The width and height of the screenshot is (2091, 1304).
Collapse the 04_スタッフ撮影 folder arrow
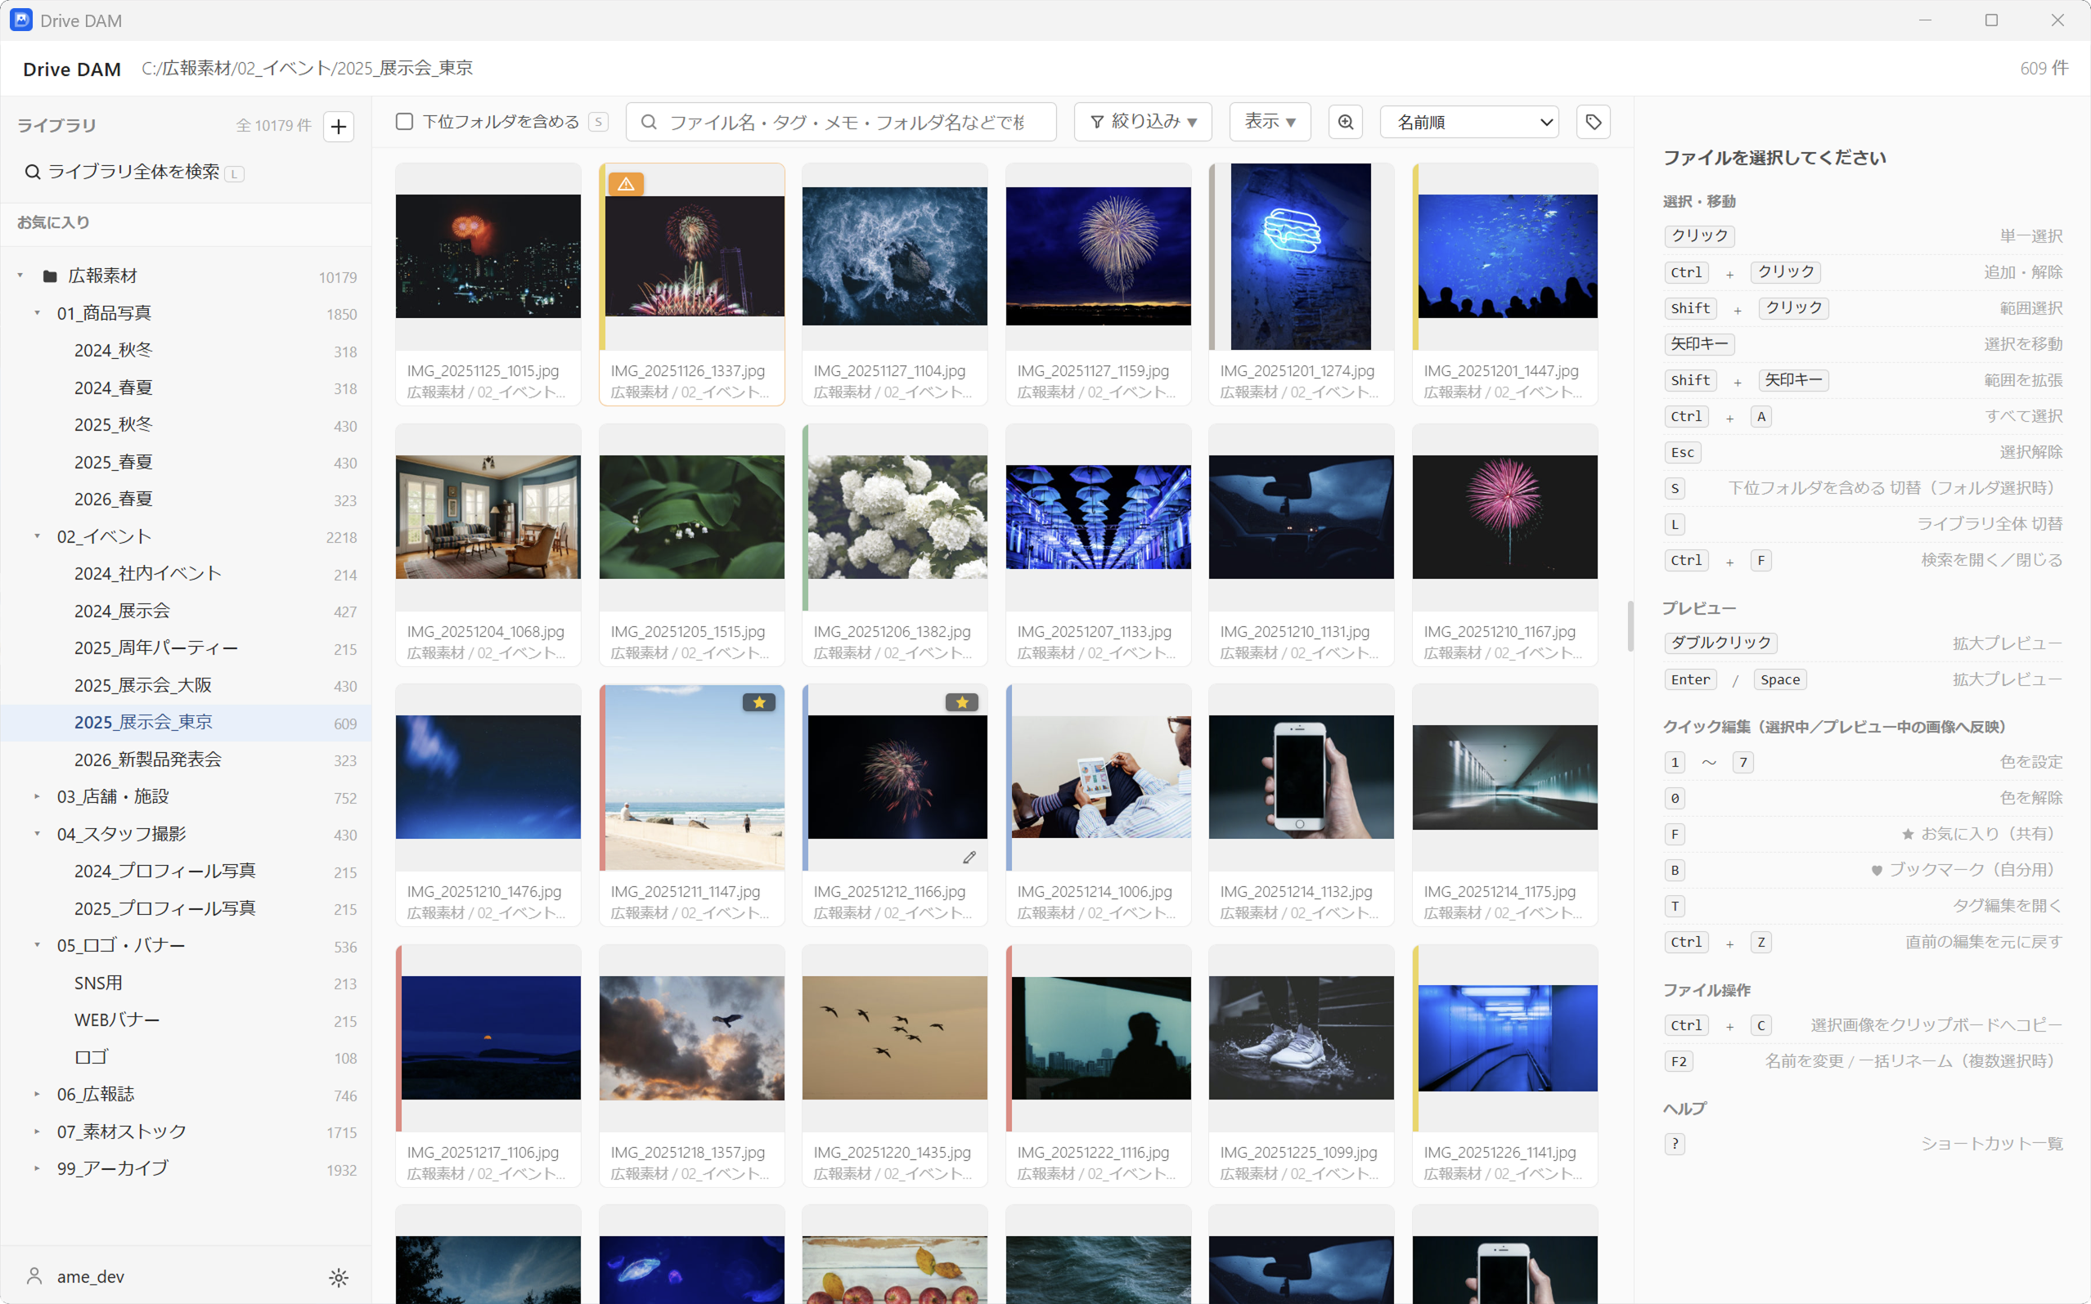pyautogui.click(x=37, y=834)
